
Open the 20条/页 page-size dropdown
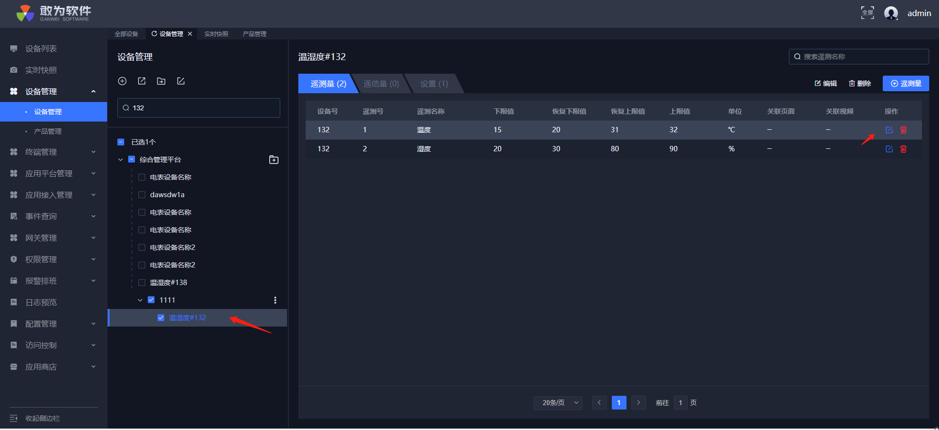(x=558, y=403)
